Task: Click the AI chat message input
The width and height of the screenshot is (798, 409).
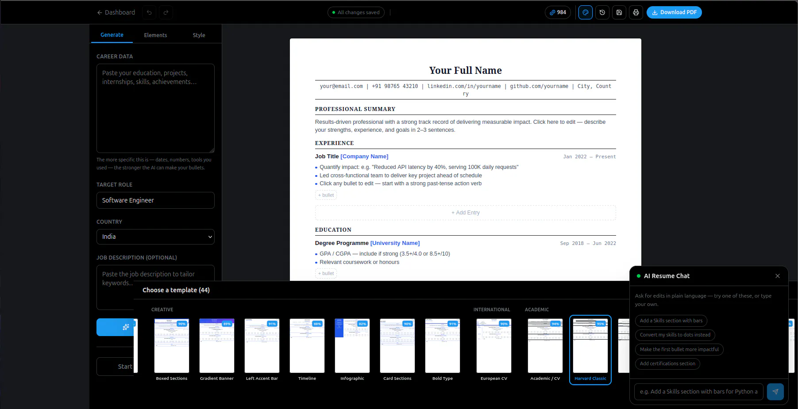Action: click(x=699, y=392)
